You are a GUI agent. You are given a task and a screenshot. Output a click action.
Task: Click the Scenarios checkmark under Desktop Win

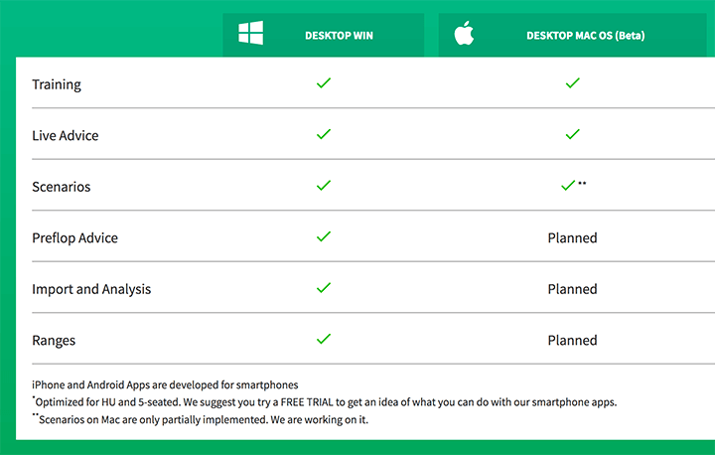[x=324, y=186]
